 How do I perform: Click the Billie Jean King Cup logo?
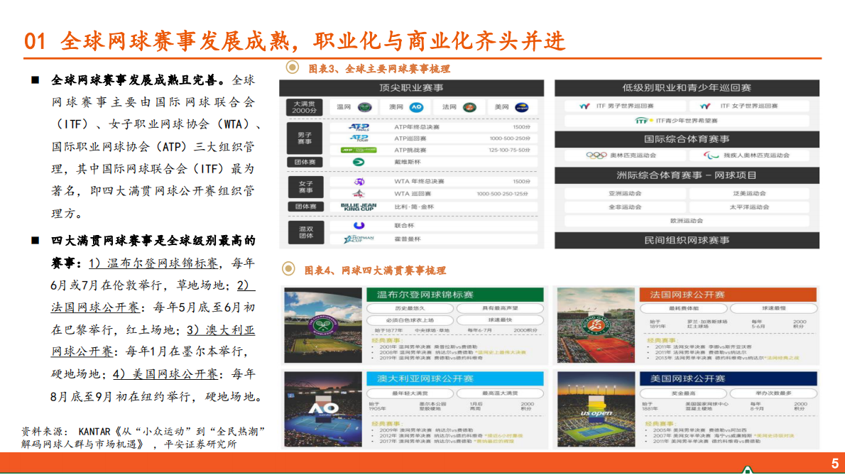pyautogui.click(x=359, y=206)
